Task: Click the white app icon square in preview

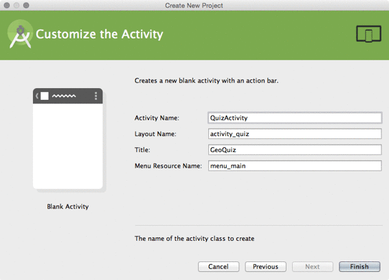Action: click(x=45, y=96)
